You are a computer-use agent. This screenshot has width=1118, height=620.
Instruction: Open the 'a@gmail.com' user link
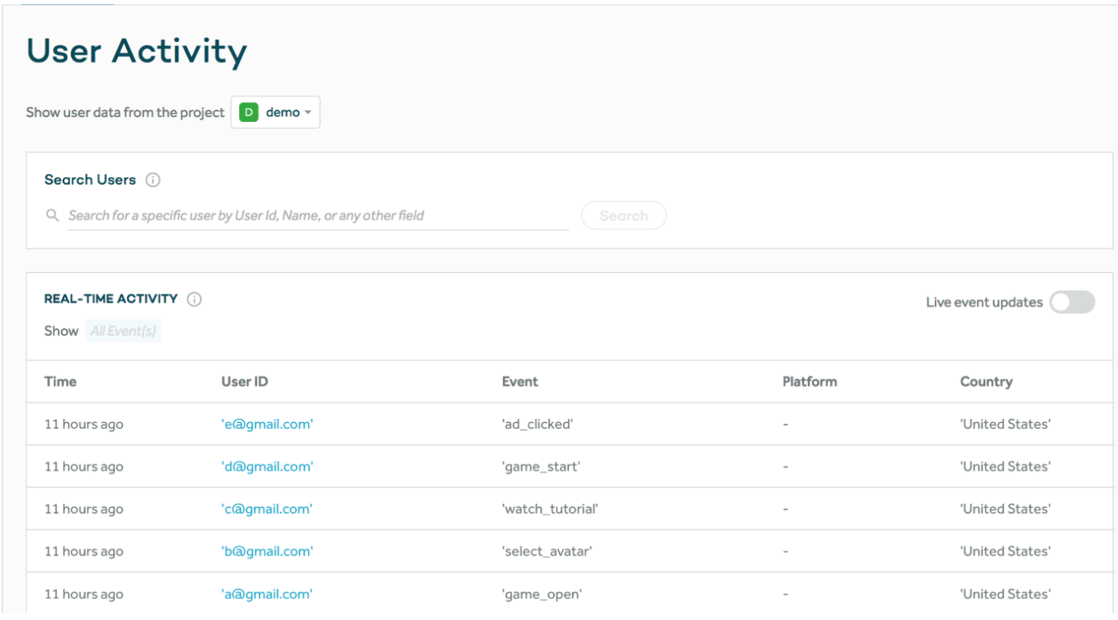(x=266, y=594)
